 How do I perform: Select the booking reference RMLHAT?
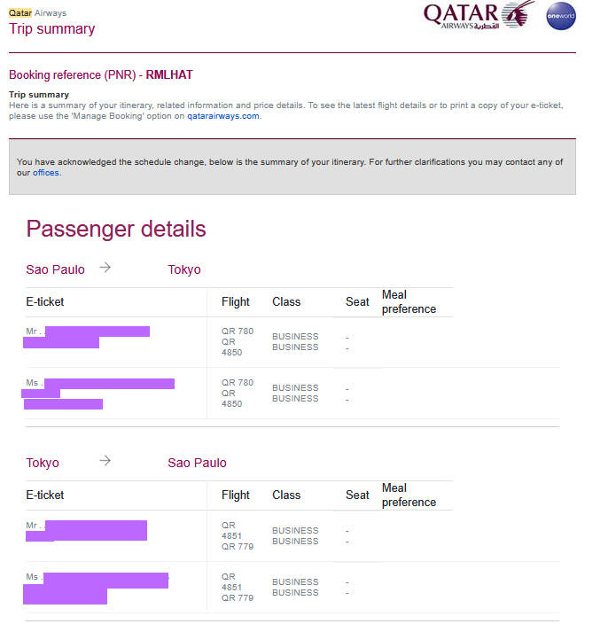tap(169, 74)
